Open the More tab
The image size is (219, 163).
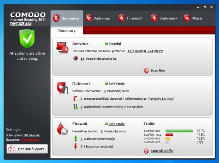(x=193, y=18)
